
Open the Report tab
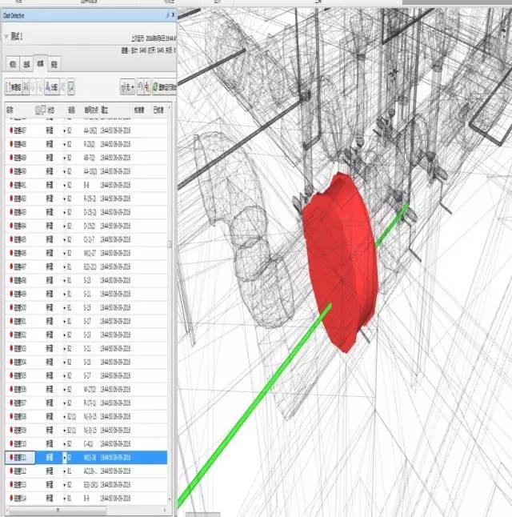tap(54, 63)
